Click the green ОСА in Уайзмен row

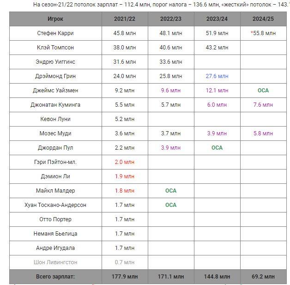[263, 91]
